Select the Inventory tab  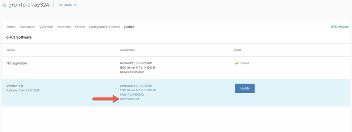pyautogui.click(x=64, y=27)
